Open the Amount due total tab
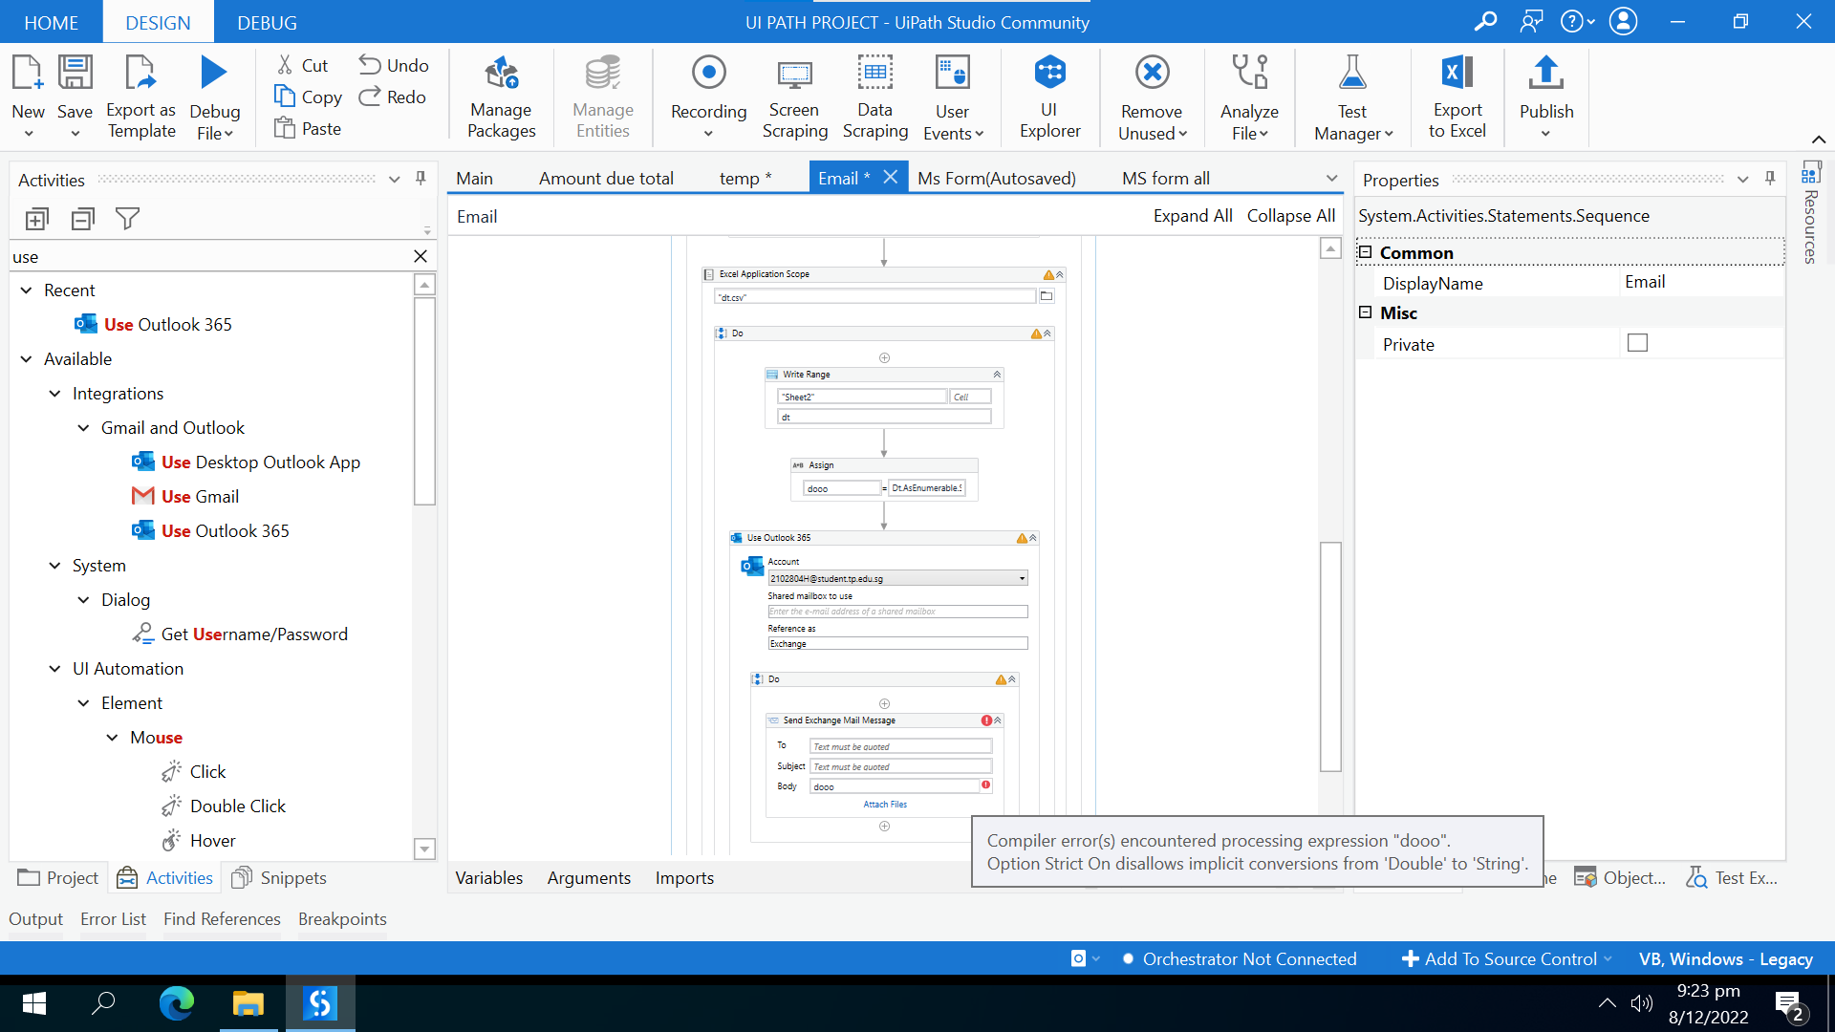 click(x=606, y=179)
